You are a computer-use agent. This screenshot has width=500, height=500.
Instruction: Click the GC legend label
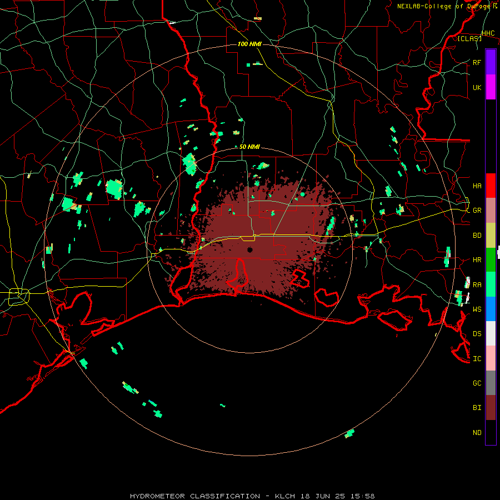click(x=477, y=383)
